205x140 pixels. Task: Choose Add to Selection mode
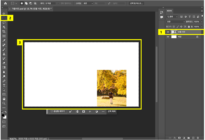click(x=26, y=3)
